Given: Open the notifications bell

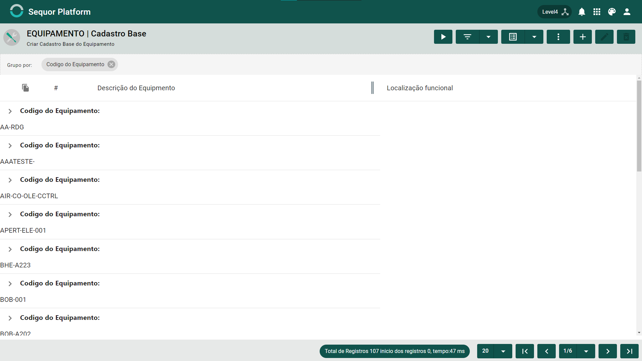Looking at the screenshot, I should [582, 12].
